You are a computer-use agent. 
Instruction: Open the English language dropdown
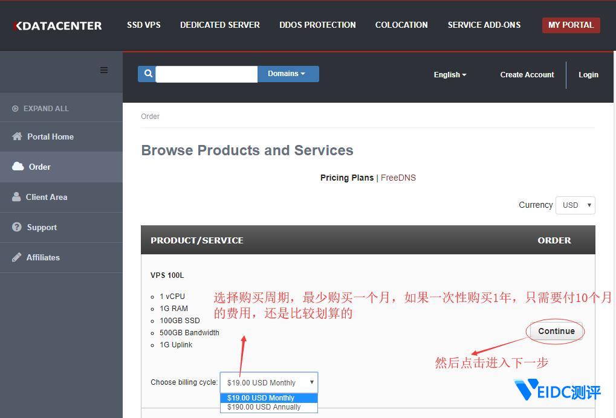[x=449, y=74]
